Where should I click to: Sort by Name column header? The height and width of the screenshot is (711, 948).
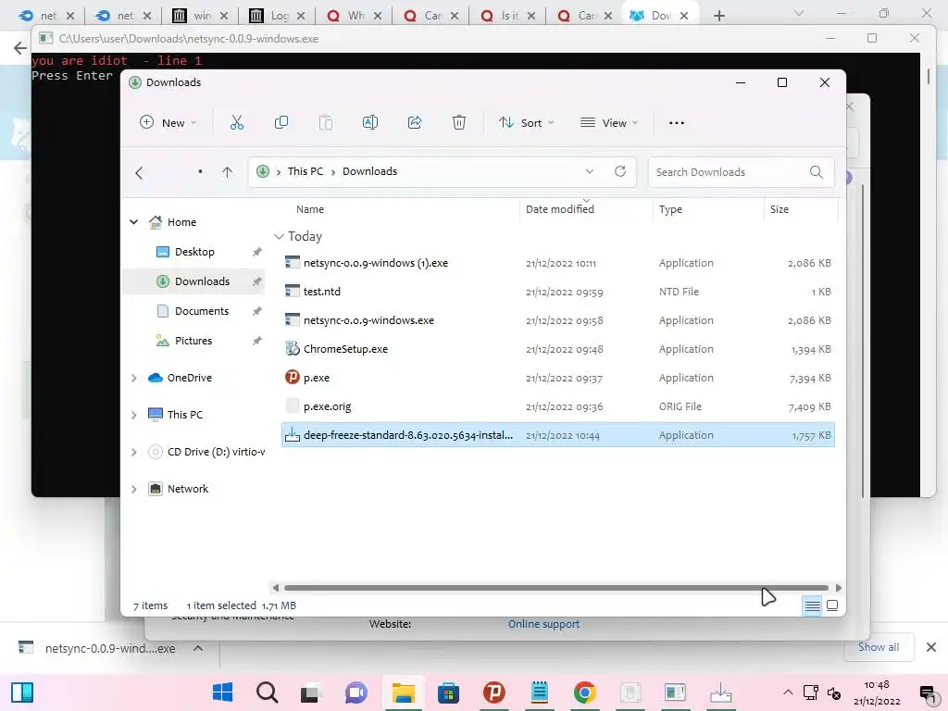pyautogui.click(x=310, y=209)
